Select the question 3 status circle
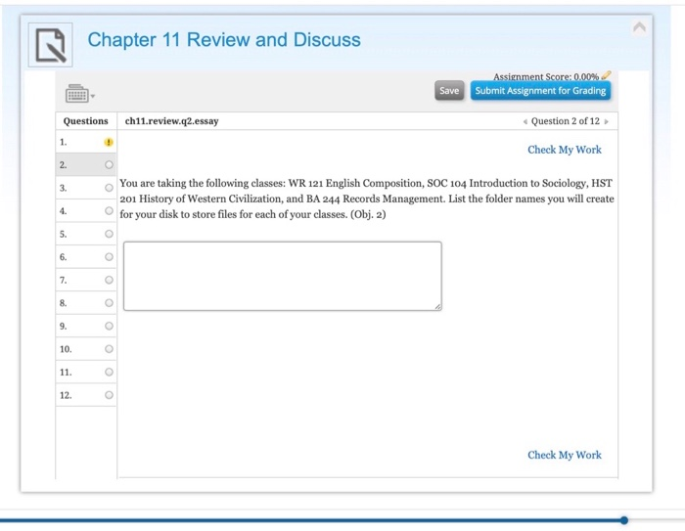The image size is (685, 531). coord(109,188)
